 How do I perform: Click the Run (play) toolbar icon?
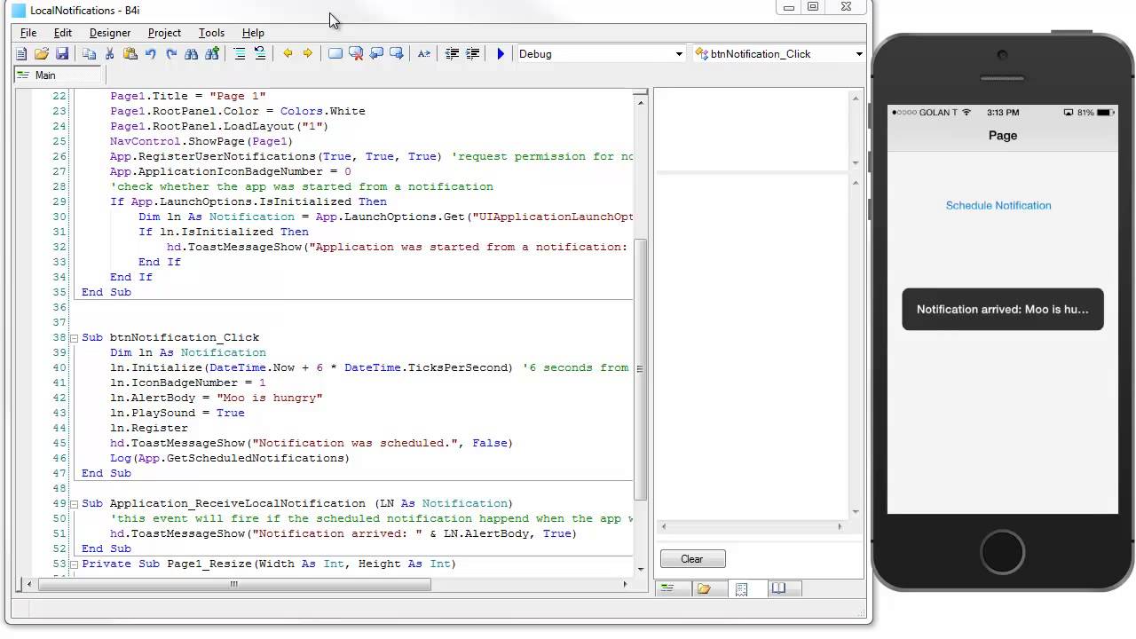point(501,54)
